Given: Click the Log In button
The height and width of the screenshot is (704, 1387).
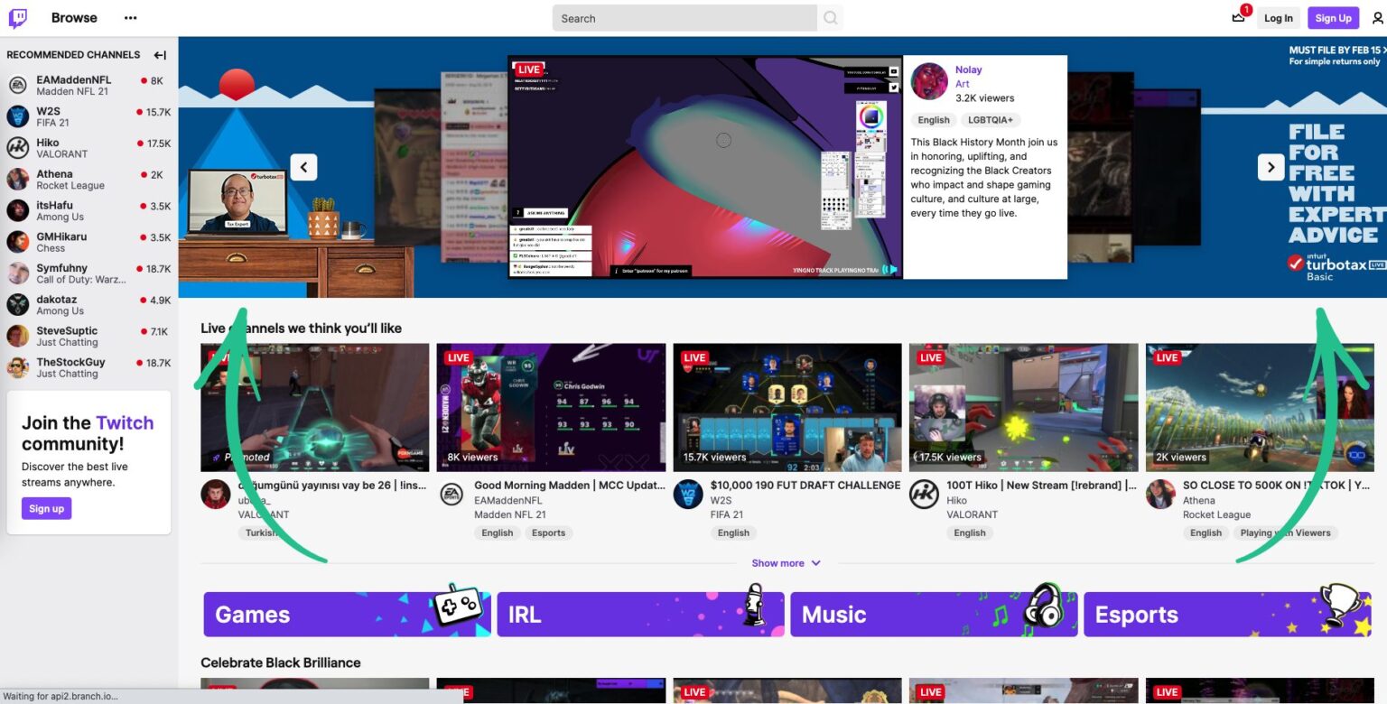Looking at the screenshot, I should coord(1279,17).
